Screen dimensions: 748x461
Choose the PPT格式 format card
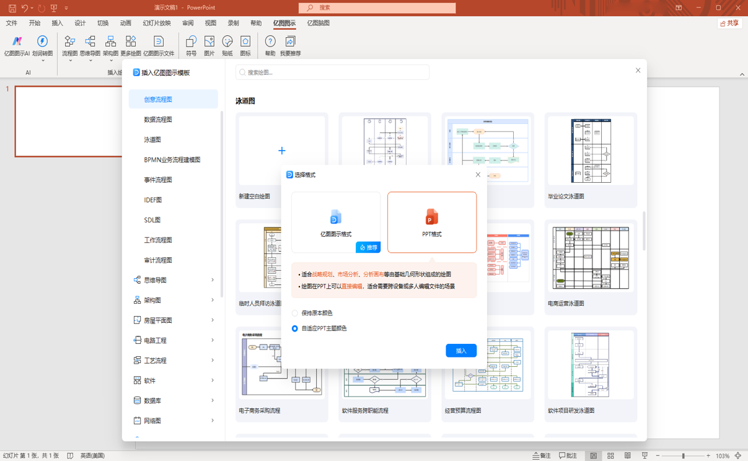click(x=431, y=222)
